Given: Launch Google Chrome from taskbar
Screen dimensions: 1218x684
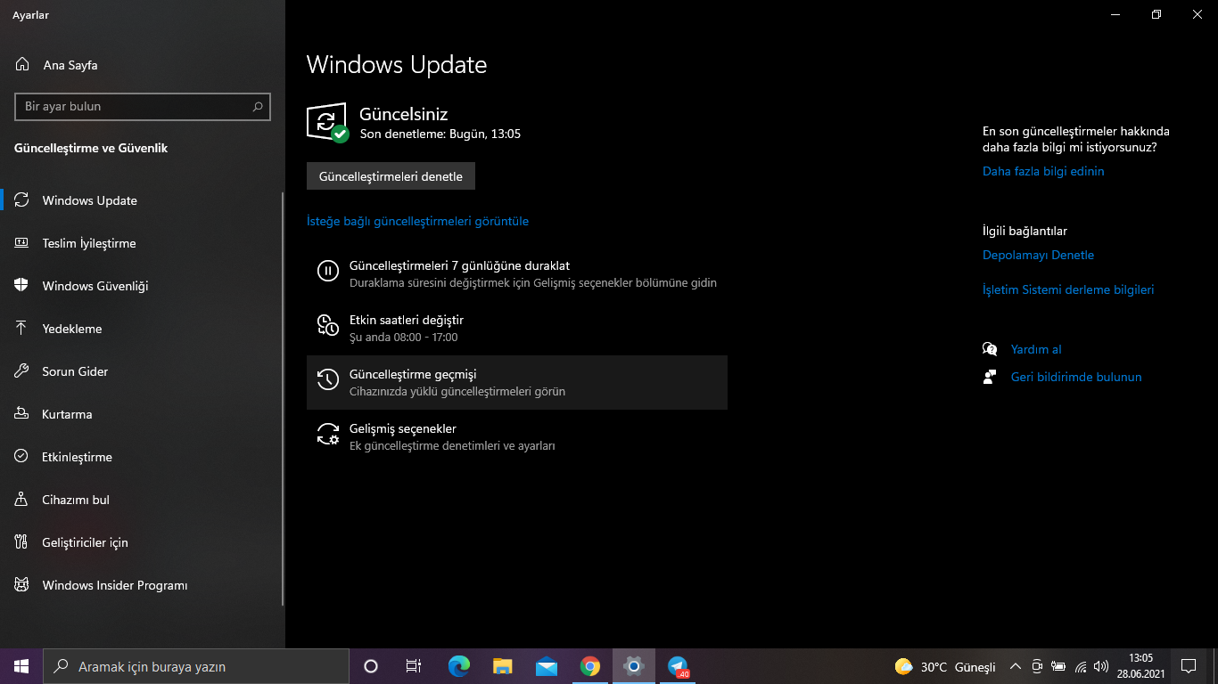Looking at the screenshot, I should [590, 666].
